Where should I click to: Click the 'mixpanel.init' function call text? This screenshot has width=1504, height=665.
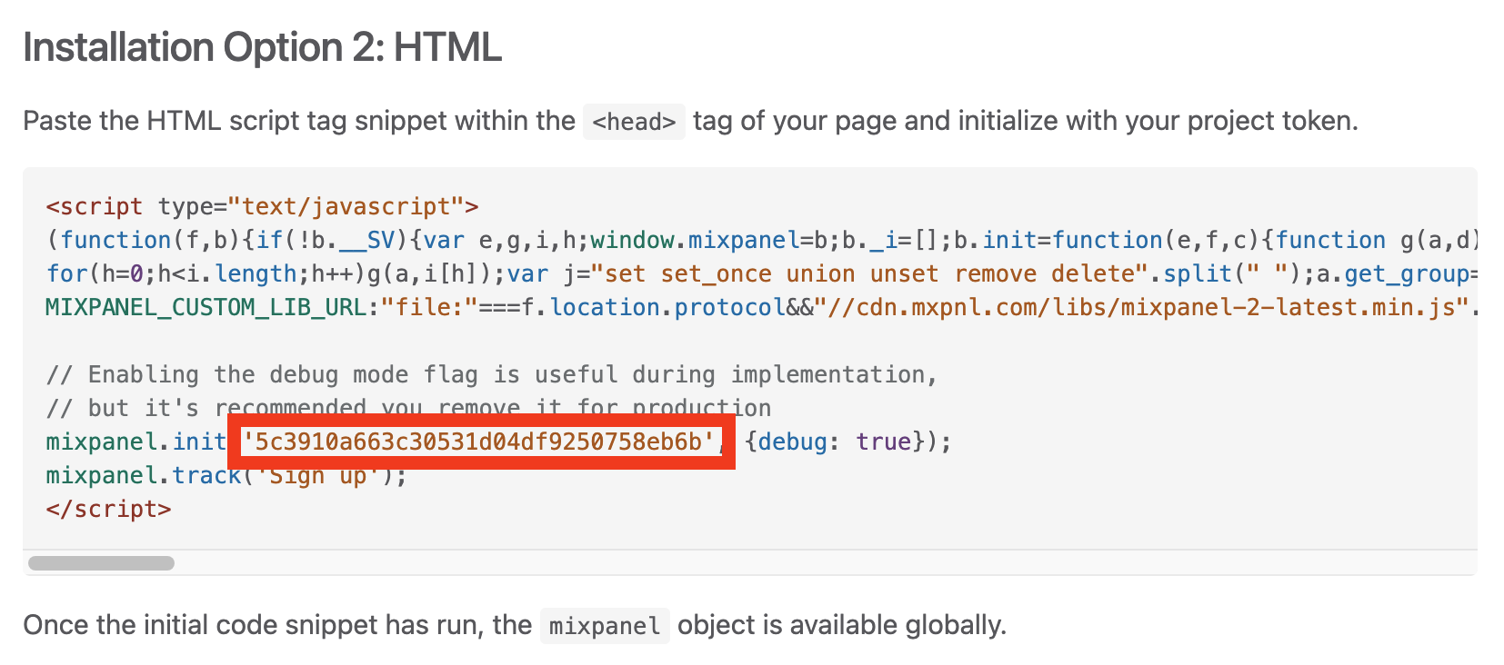click(x=136, y=442)
